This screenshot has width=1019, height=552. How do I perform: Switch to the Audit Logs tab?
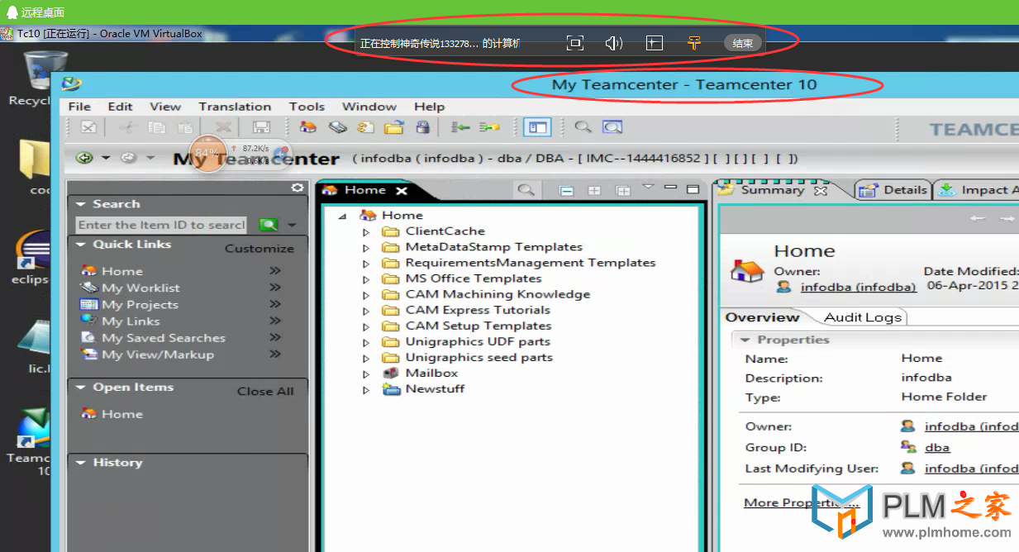(x=863, y=317)
